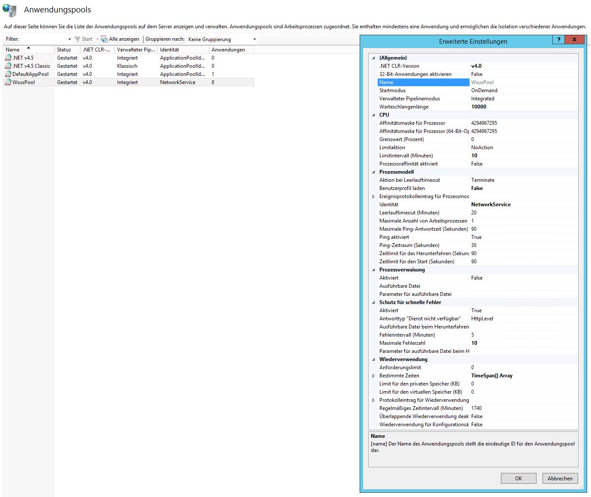
Task: Click the Anwendungspools globe server icon
Action: tap(9, 10)
